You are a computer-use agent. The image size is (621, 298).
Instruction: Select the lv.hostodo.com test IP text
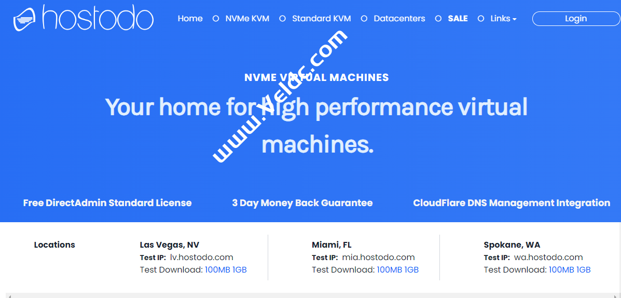pyautogui.click(x=202, y=258)
